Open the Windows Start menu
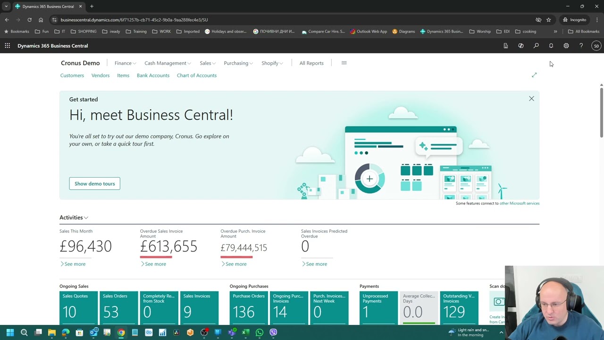 (x=10, y=332)
